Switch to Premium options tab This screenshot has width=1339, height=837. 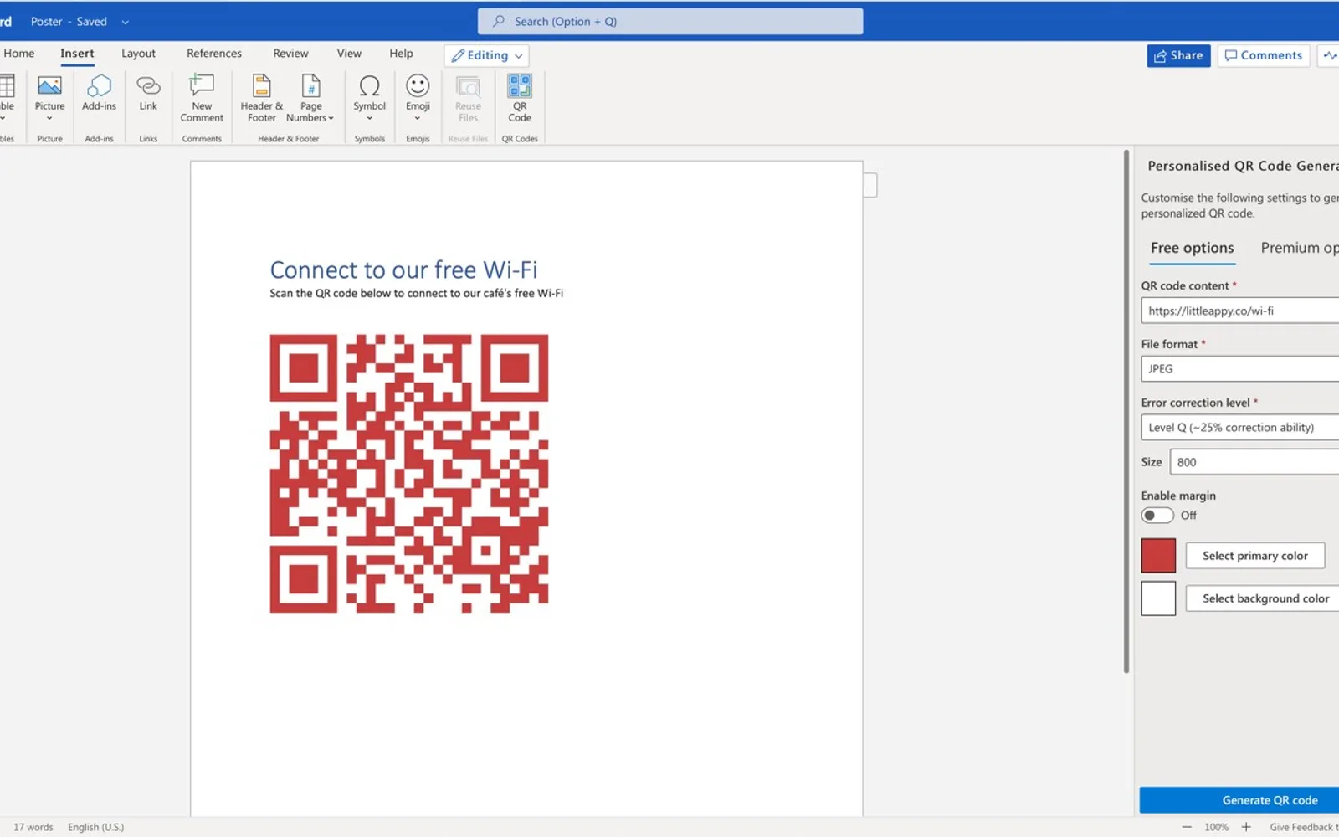(x=1300, y=248)
